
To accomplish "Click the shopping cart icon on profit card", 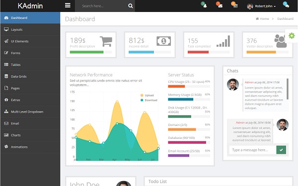I will tap(106, 41).
